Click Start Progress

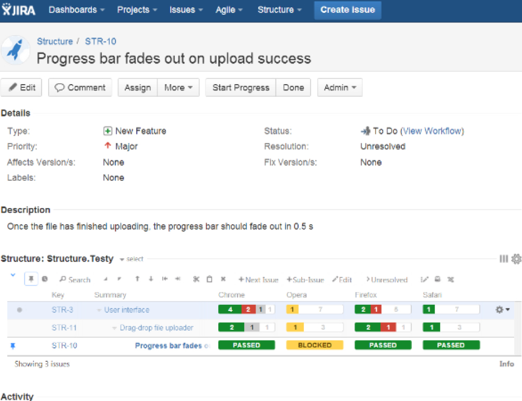coord(241,87)
